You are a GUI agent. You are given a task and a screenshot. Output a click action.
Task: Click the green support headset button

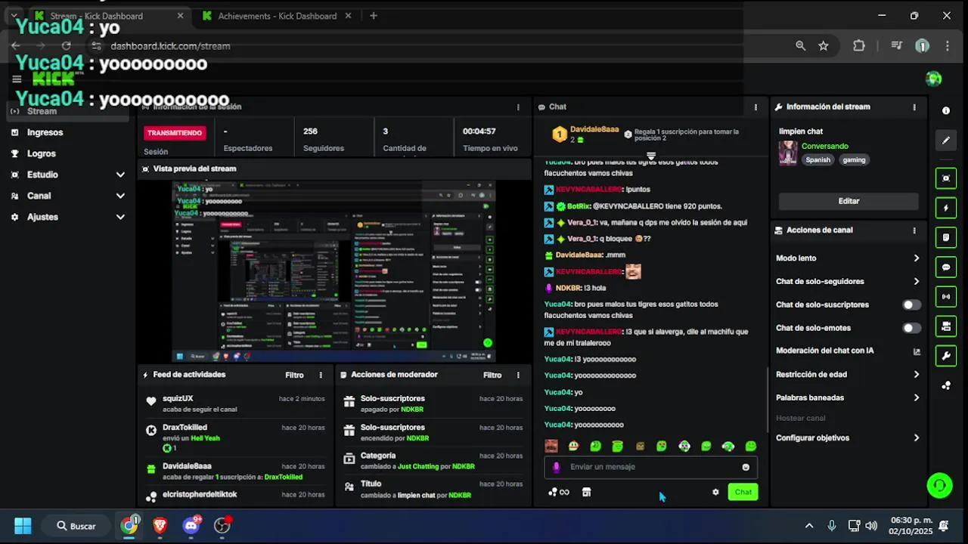(x=939, y=485)
